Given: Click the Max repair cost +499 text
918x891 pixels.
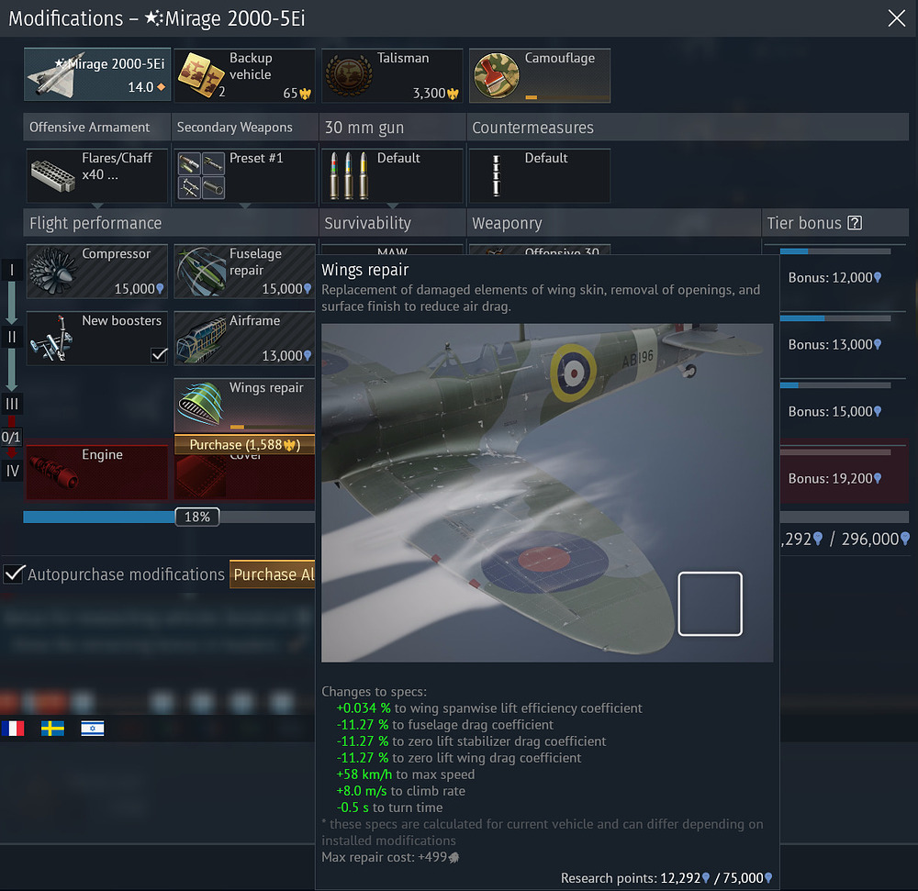Looking at the screenshot, I should (390, 857).
